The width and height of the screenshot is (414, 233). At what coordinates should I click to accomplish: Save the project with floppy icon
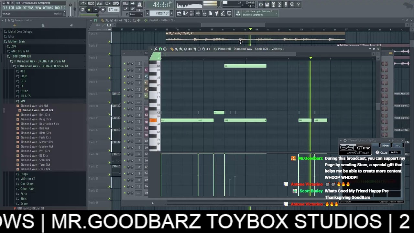tap(267, 5)
